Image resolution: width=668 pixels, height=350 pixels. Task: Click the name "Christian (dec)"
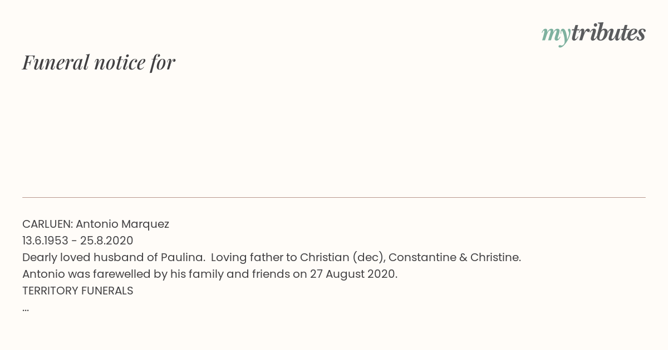342,257
